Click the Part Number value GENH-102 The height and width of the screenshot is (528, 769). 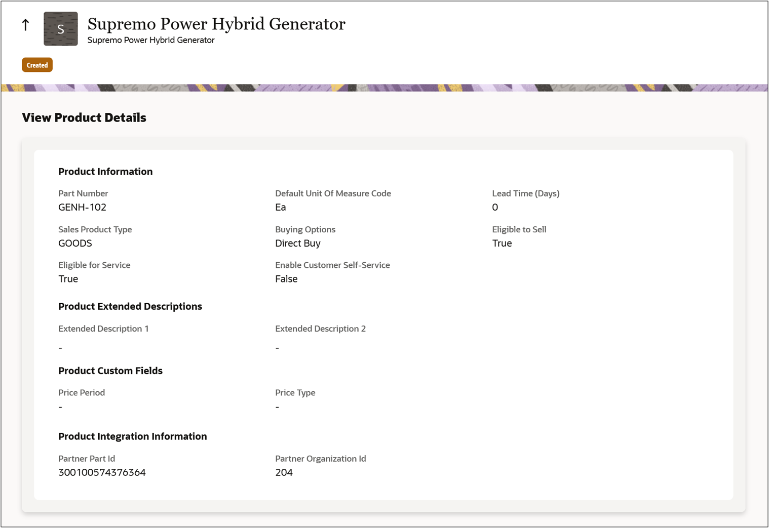point(82,208)
